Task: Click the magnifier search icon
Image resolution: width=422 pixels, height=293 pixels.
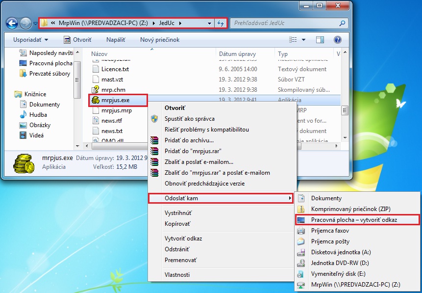Action: pos(342,23)
